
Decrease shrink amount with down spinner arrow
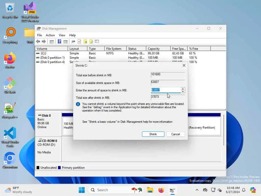click(x=183, y=91)
